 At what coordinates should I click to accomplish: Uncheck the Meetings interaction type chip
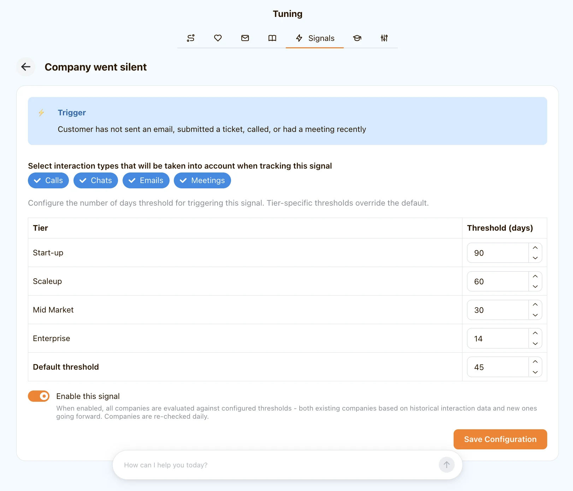pyautogui.click(x=202, y=181)
